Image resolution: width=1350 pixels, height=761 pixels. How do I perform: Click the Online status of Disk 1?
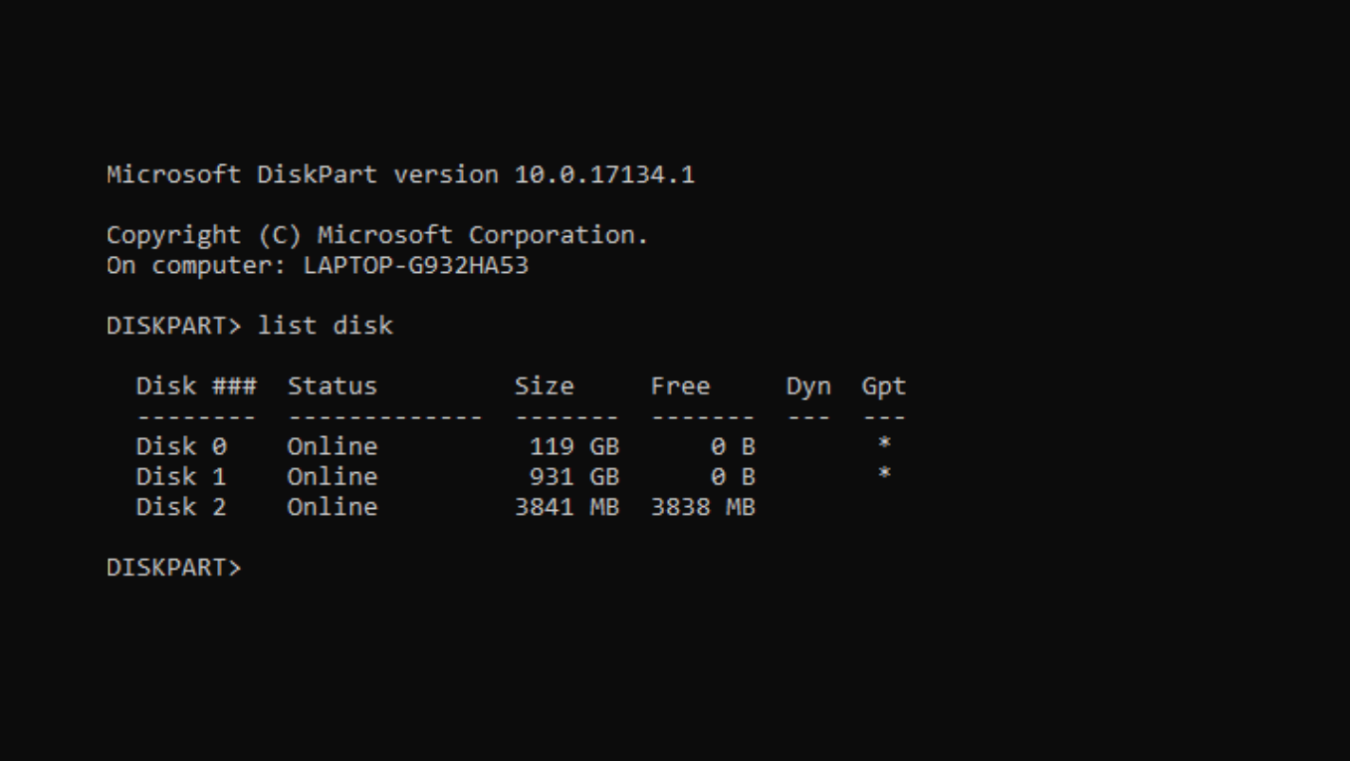[333, 476]
